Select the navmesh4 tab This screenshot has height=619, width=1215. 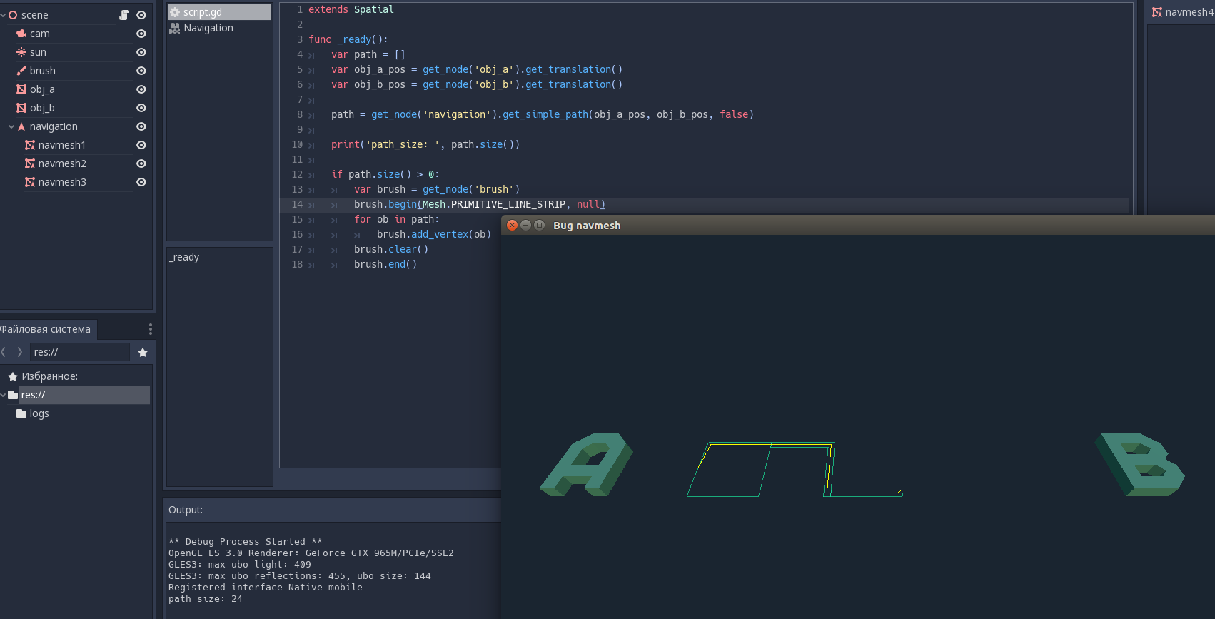tap(1182, 12)
